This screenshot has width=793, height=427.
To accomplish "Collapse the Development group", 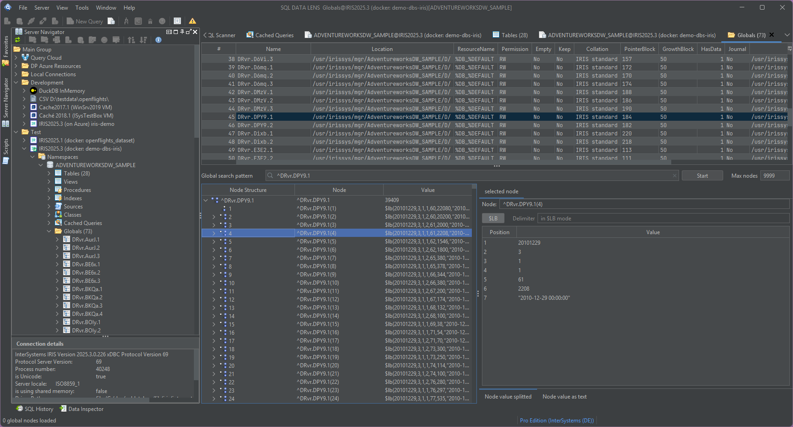I will tap(16, 83).
